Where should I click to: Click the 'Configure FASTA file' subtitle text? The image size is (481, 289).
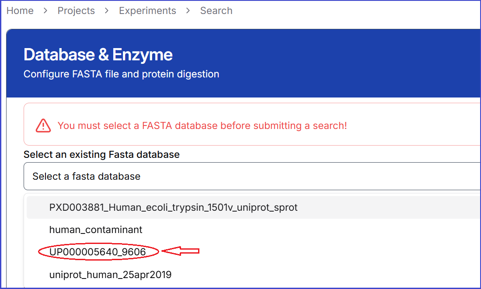121,74
